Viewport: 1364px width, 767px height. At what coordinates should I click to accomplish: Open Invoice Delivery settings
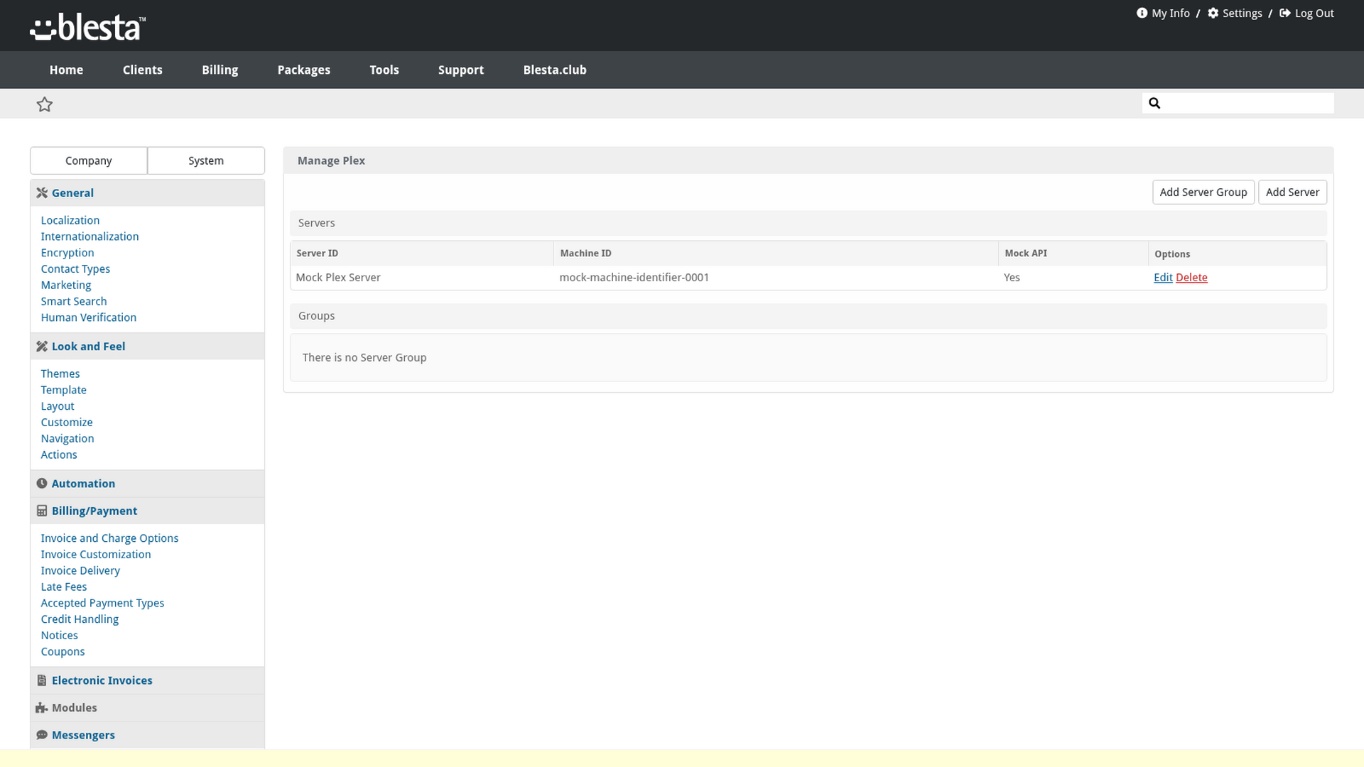(x=80, y=571)
